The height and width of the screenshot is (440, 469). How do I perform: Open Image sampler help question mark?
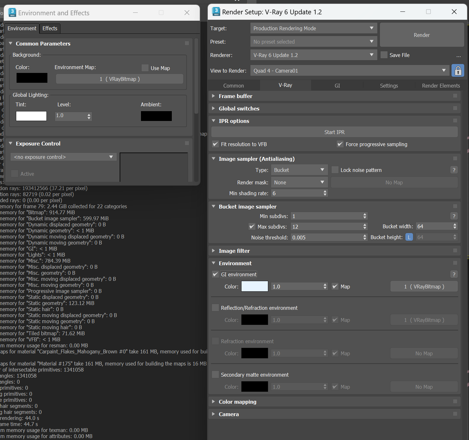pyautogui.click(x=454, y=170)
